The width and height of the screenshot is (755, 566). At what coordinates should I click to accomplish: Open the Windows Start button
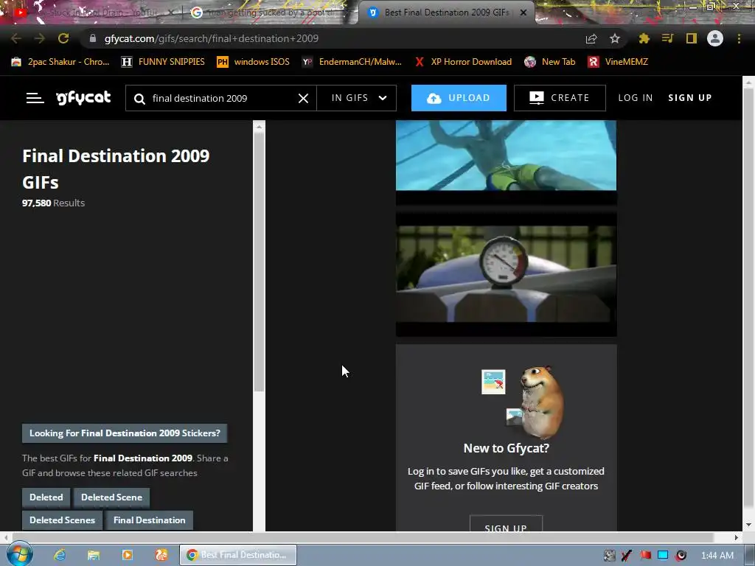[18, 554]
